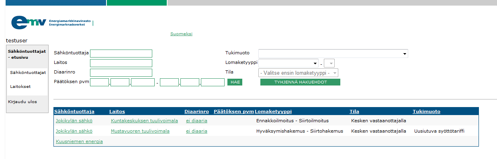Click the end date month field
The height and width of the screenshot is (159, 497).
pos(190,82)
